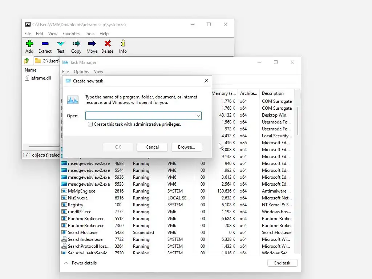Open 7-Zip Help menu

[x=104, y=34]
